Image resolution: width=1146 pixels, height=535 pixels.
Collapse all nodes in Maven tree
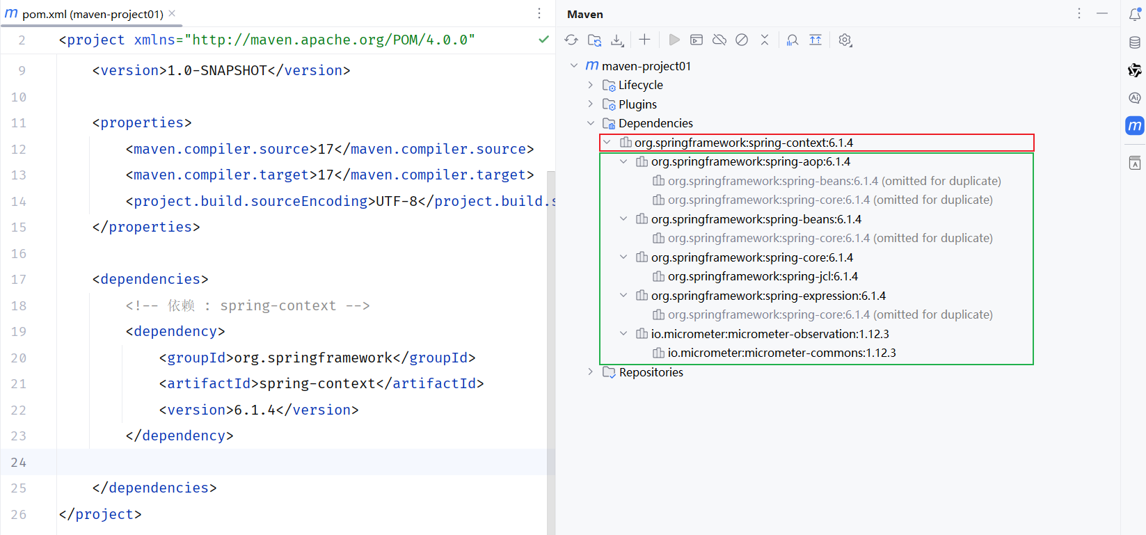pyautogui.click(x=765, y=40)
